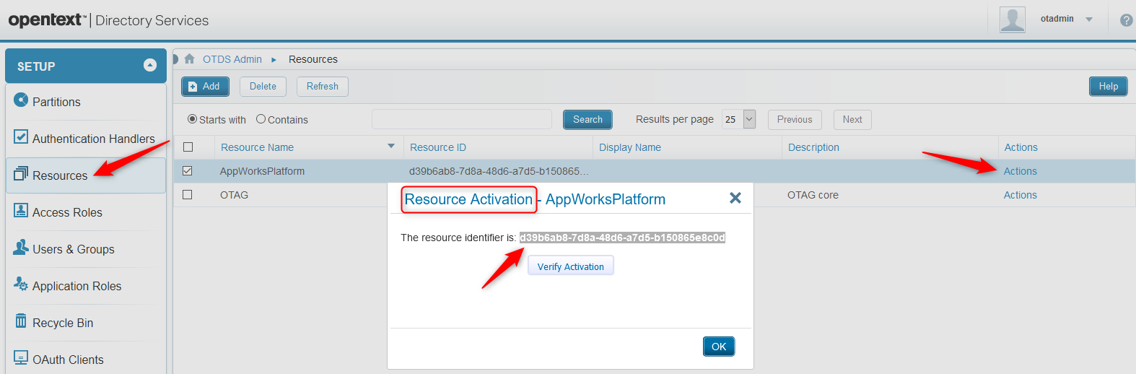This screenshot has width=1136, height=374.
Task: Click the Application Roles icon
Action: (x=21, y=284)
